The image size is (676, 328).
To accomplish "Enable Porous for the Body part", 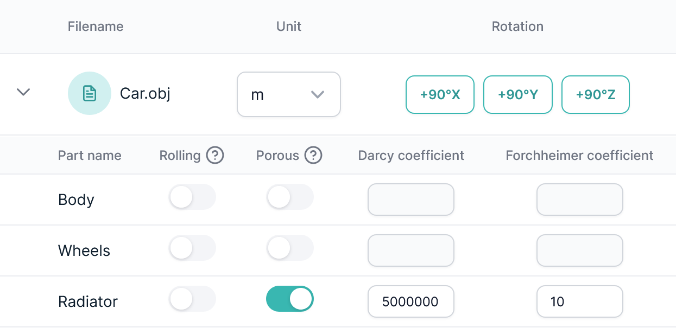I will [290, 197].
